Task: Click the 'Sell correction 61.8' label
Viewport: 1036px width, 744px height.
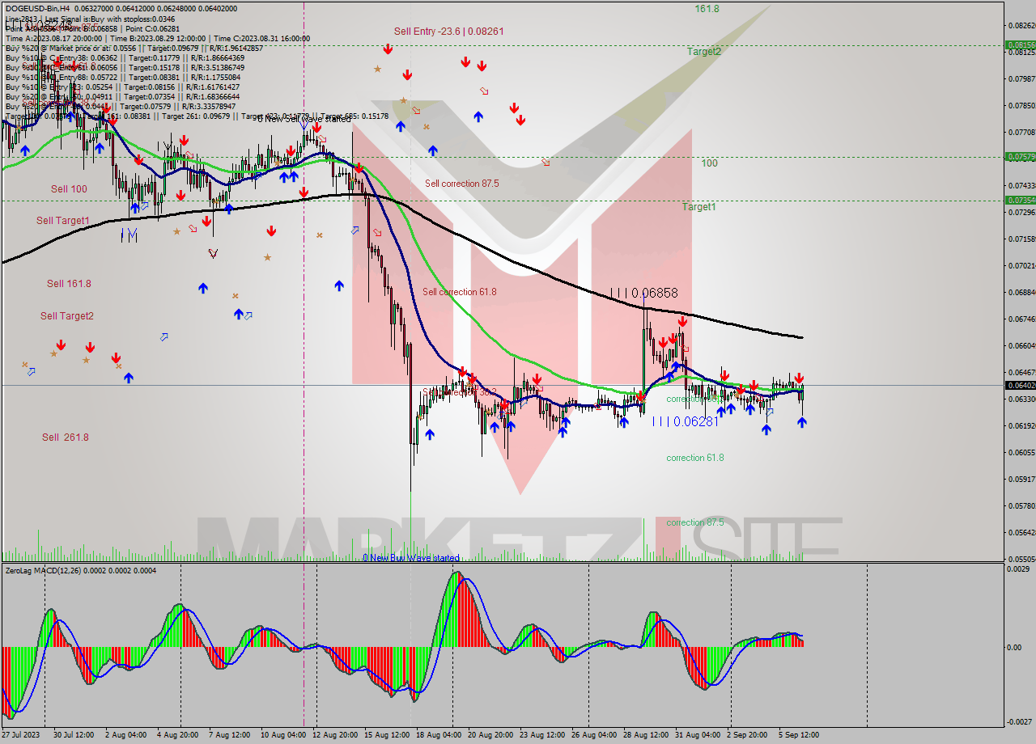Action: pyautogui.click(x=460, y=292)
